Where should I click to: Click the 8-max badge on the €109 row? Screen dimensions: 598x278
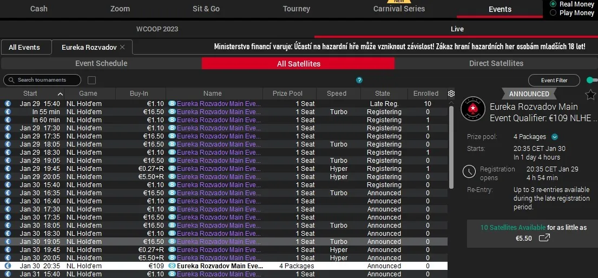(172, 266)
